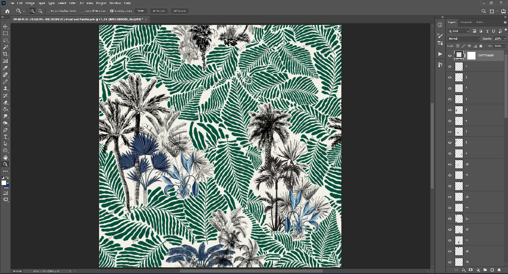Open the File menu
Image resolution: width=508 pixels, height=274 pixels.
[x=12, y=3]
